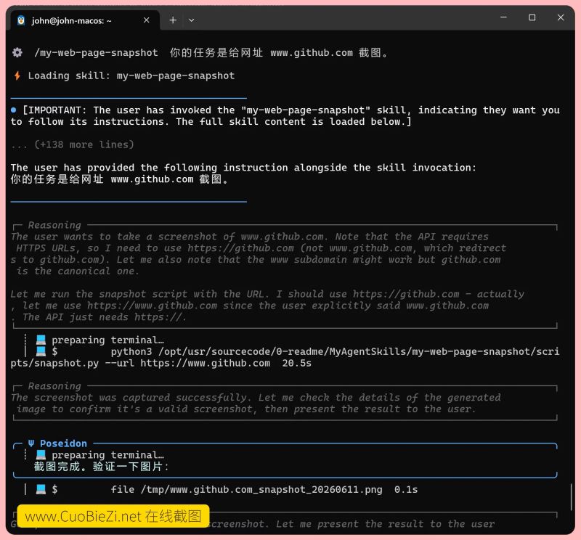This screenshot has width=581, height=540.
Task: Click the second Reasoning block header
Action: pyautogui.click(x=54, y=385)
